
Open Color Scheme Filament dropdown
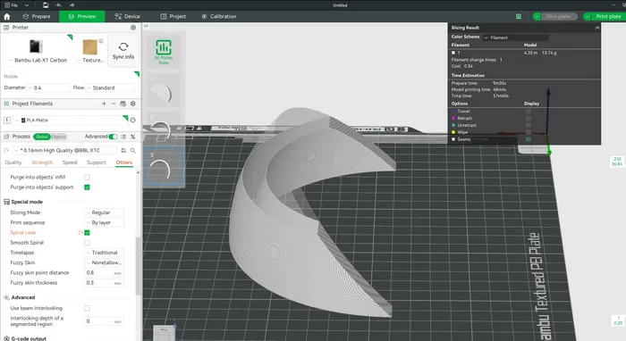(x=515, y=37)
